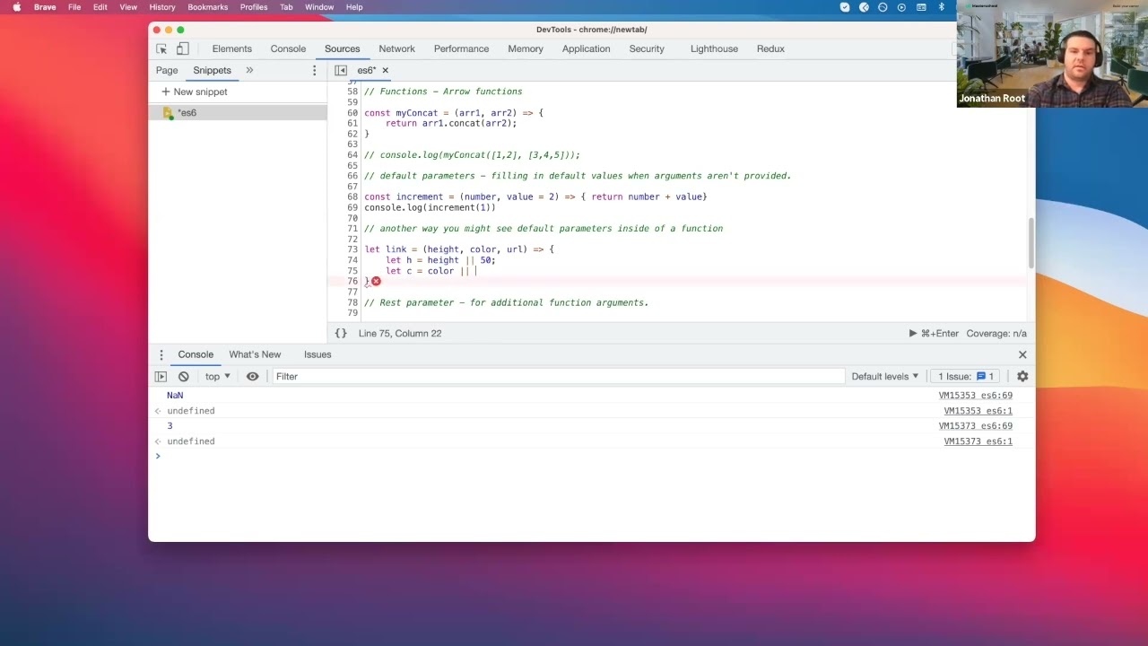
Task: Click the editor vertical scrollbar
Action: (x=1031, y=242)
